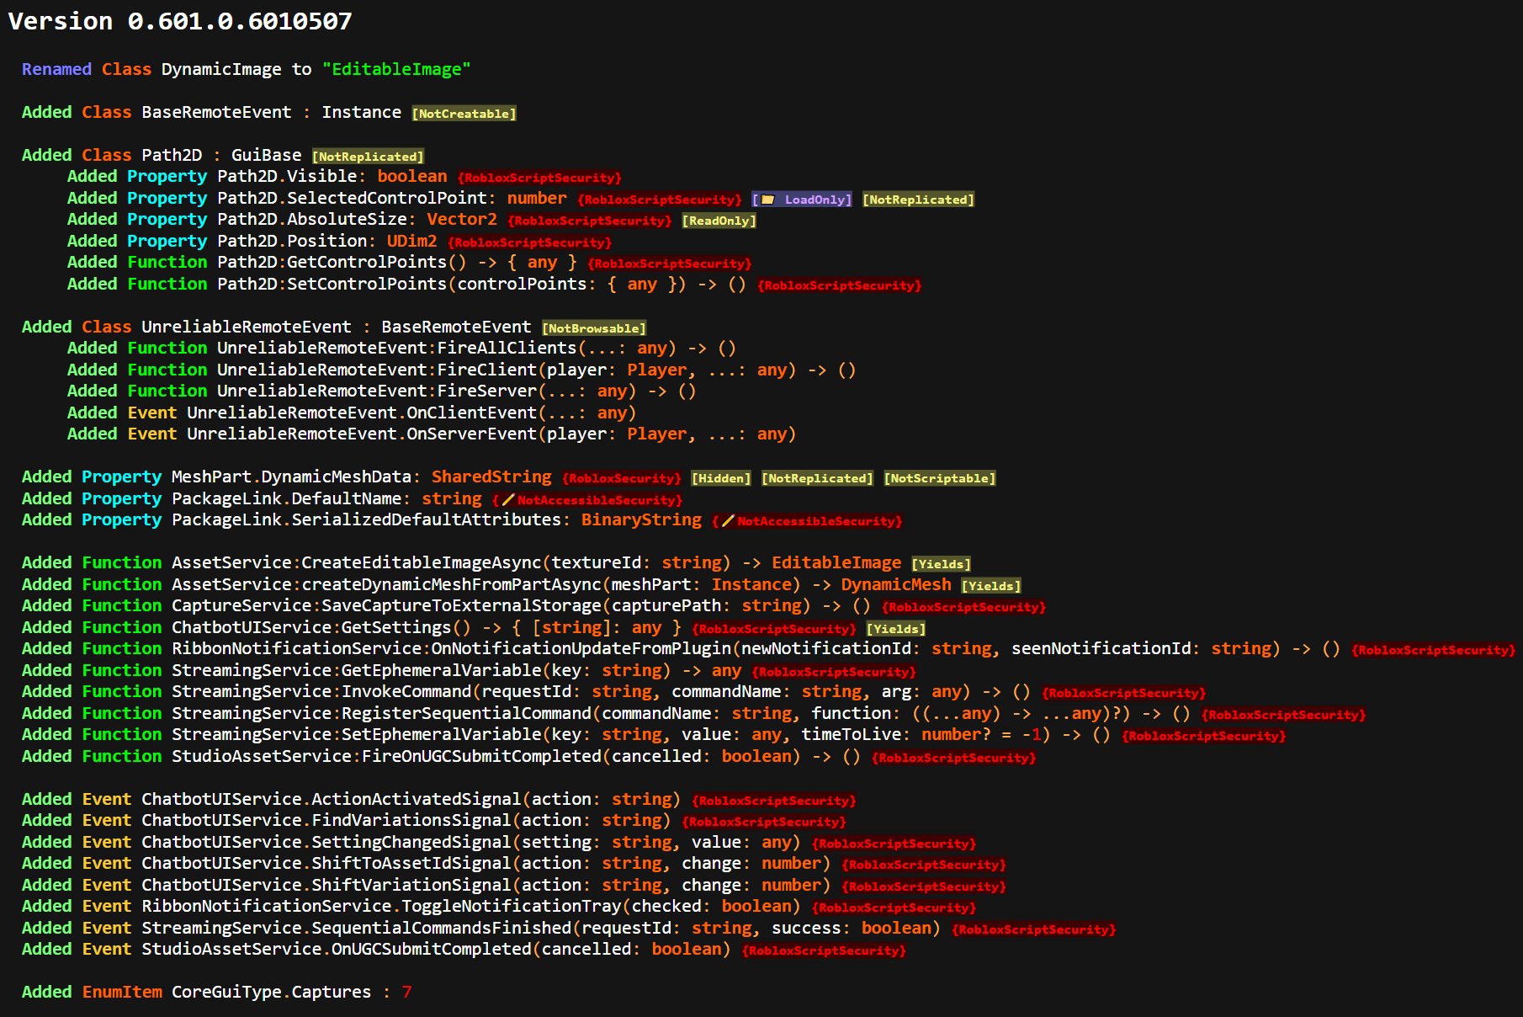Click {RobloxScriptSecurity} tag on the SetControlPoints line

(839, 285)
